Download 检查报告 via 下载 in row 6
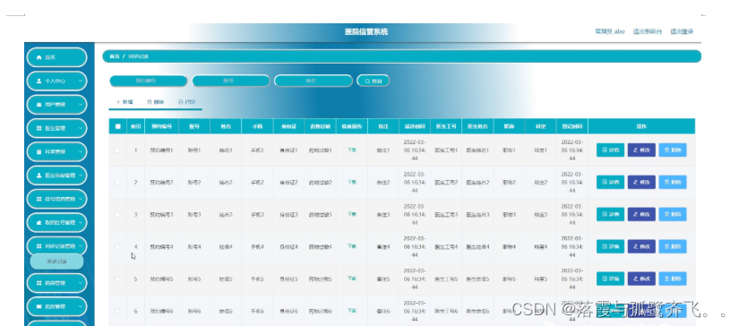This screenshot has height=326, width=739. 352,311
